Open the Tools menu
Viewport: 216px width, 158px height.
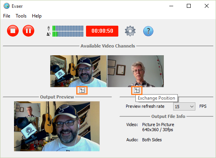click(21, 16)
